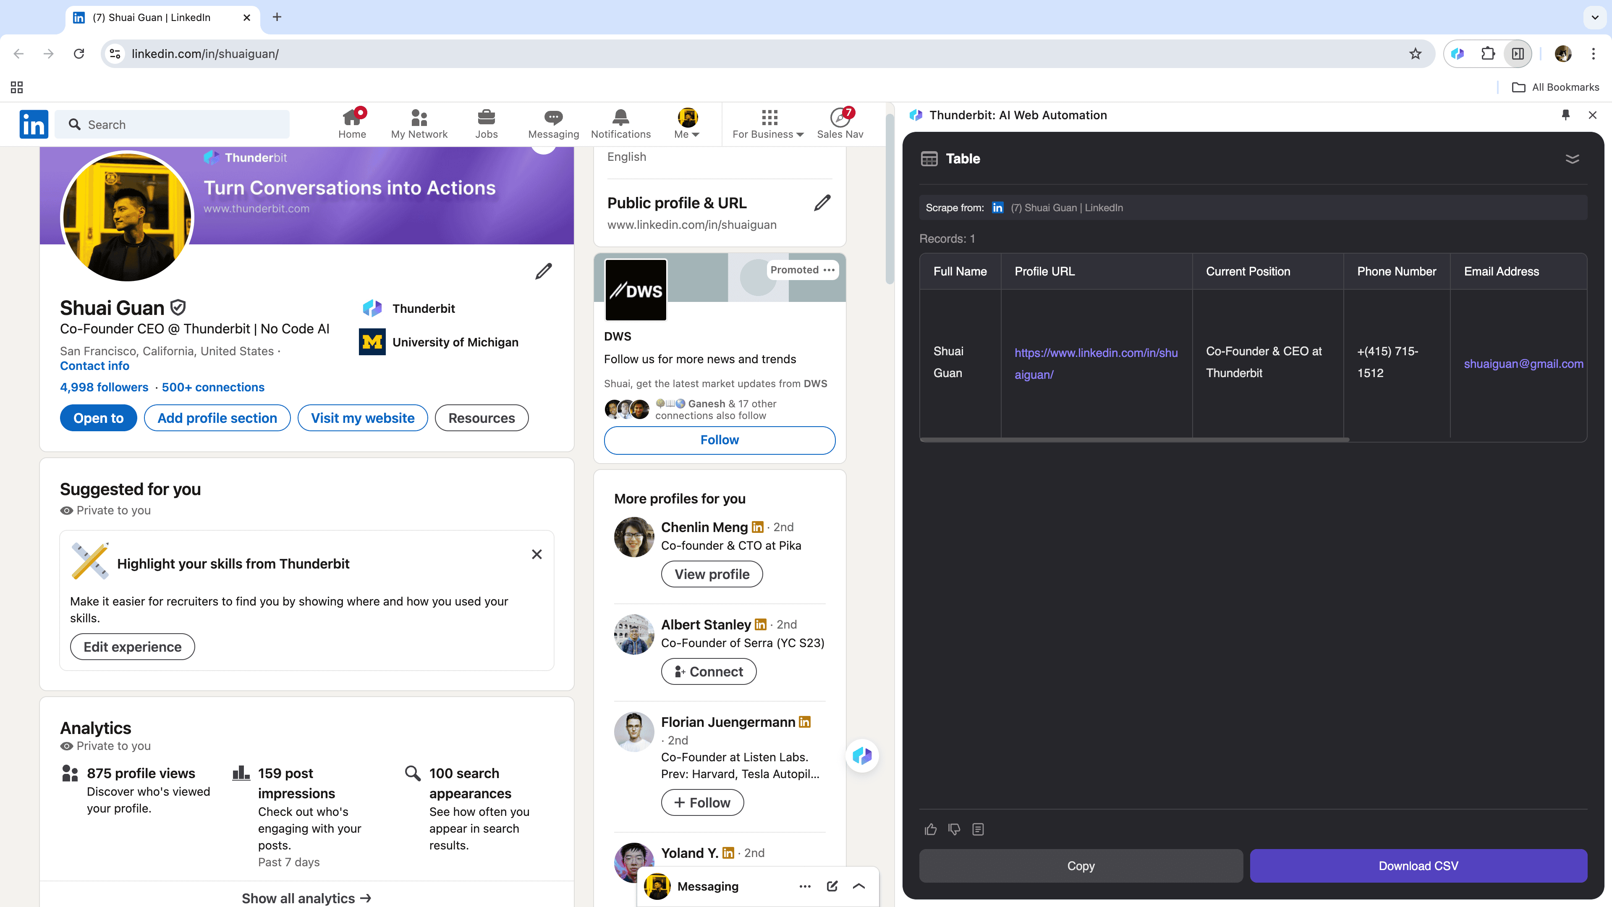
Task: Open Chrome three-dot menu
Action: (x=1593, y=54)
